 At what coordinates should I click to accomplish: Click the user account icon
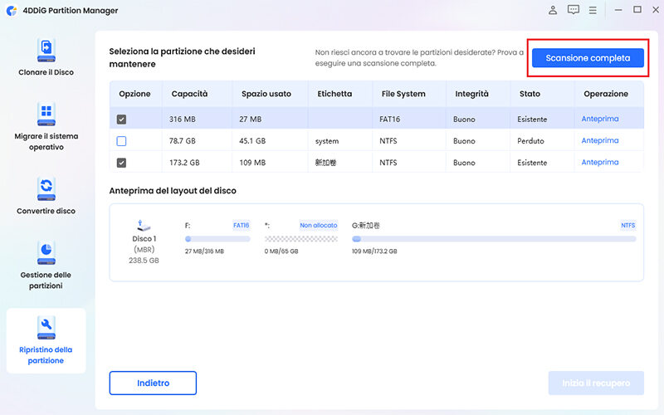553,10
